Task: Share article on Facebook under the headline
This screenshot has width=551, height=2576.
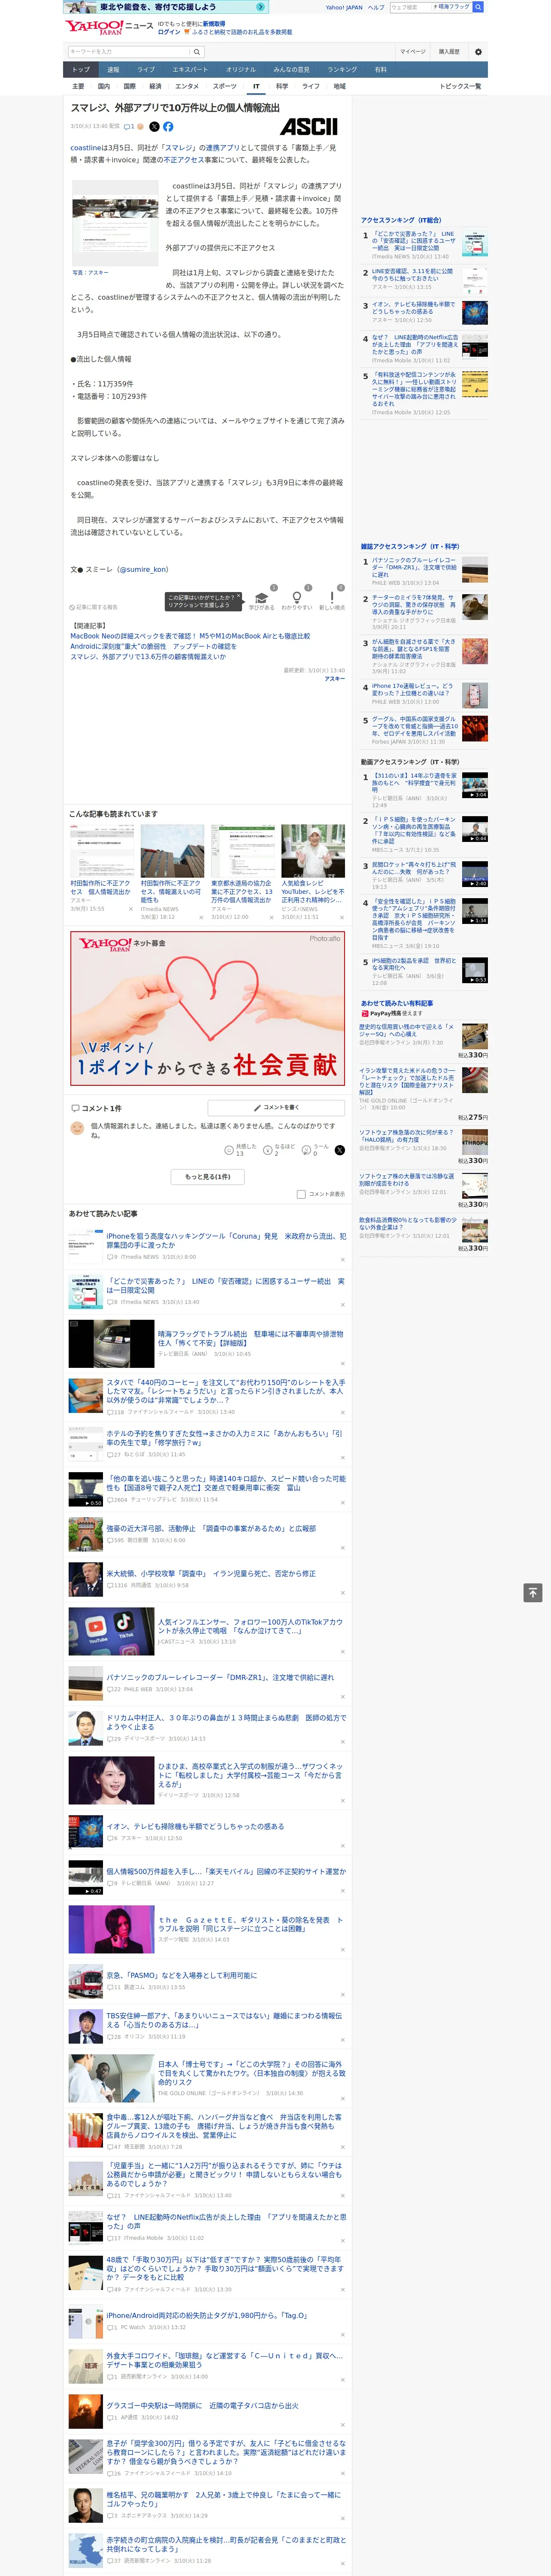Action: click(168, 127)
